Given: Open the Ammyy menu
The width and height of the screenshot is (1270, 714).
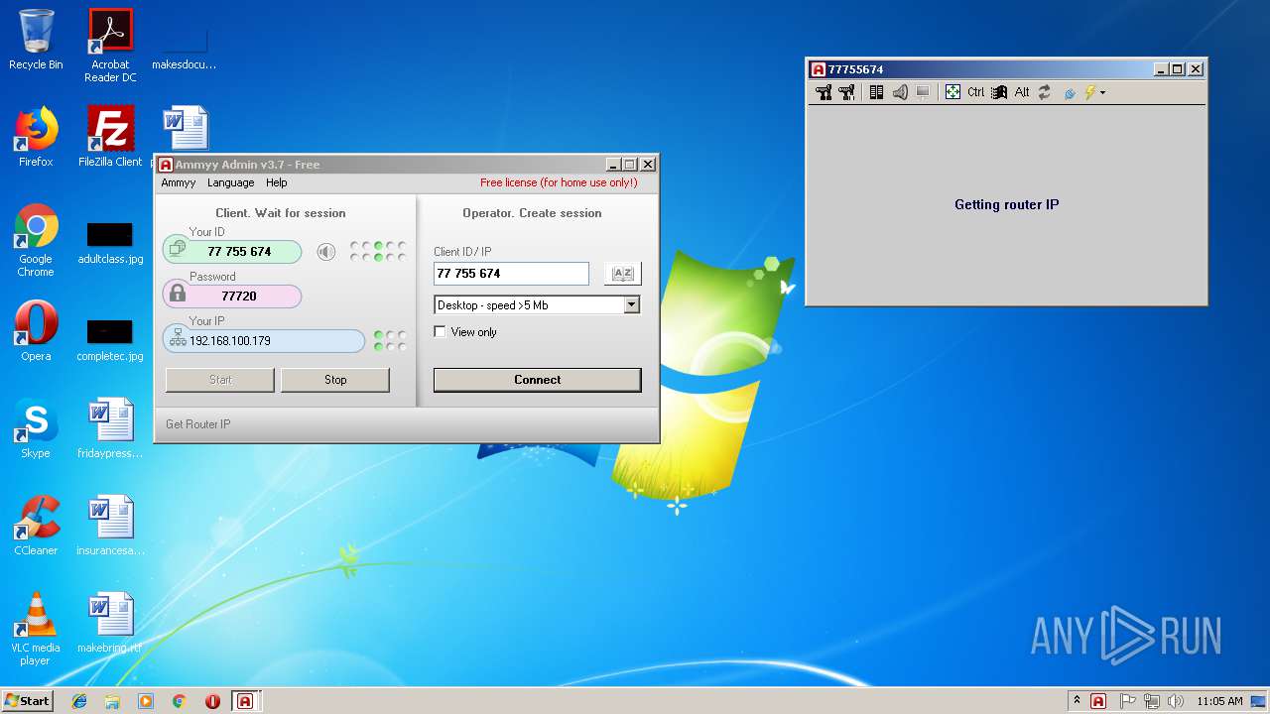Looking at the screenshot, I should tap(179, 182).
